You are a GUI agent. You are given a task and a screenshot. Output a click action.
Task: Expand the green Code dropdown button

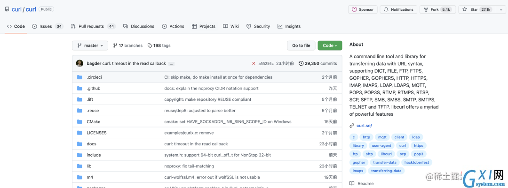[x=330, y=45]
